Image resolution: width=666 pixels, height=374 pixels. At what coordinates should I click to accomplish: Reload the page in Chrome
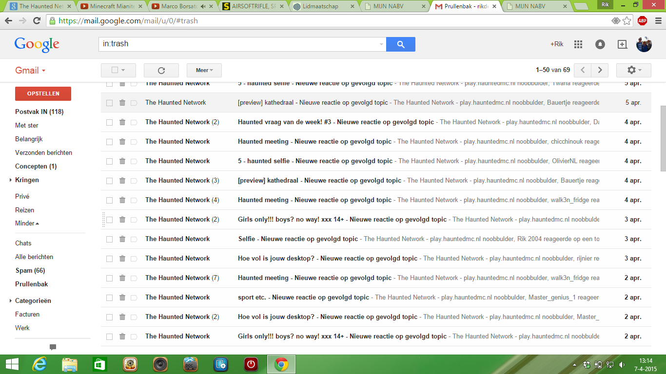37,21
